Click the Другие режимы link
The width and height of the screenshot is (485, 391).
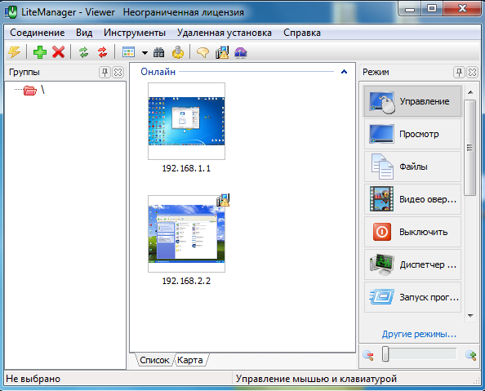(x=419, y=334)
